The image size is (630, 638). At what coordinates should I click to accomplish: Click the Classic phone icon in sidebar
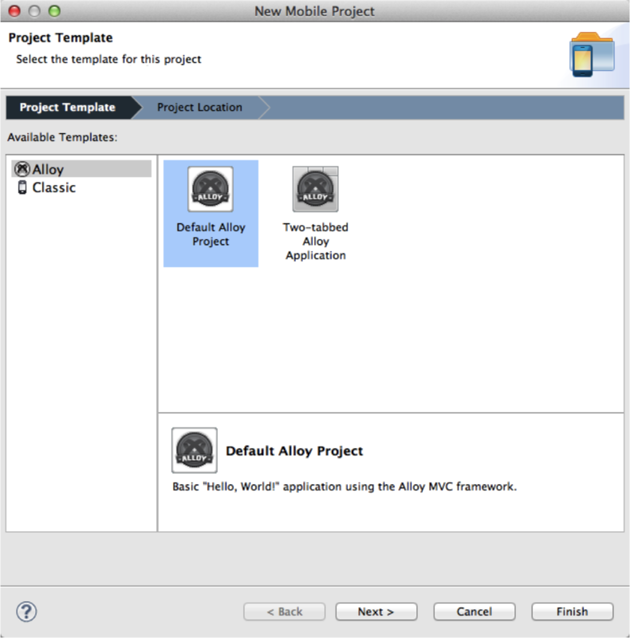(22, 187)
